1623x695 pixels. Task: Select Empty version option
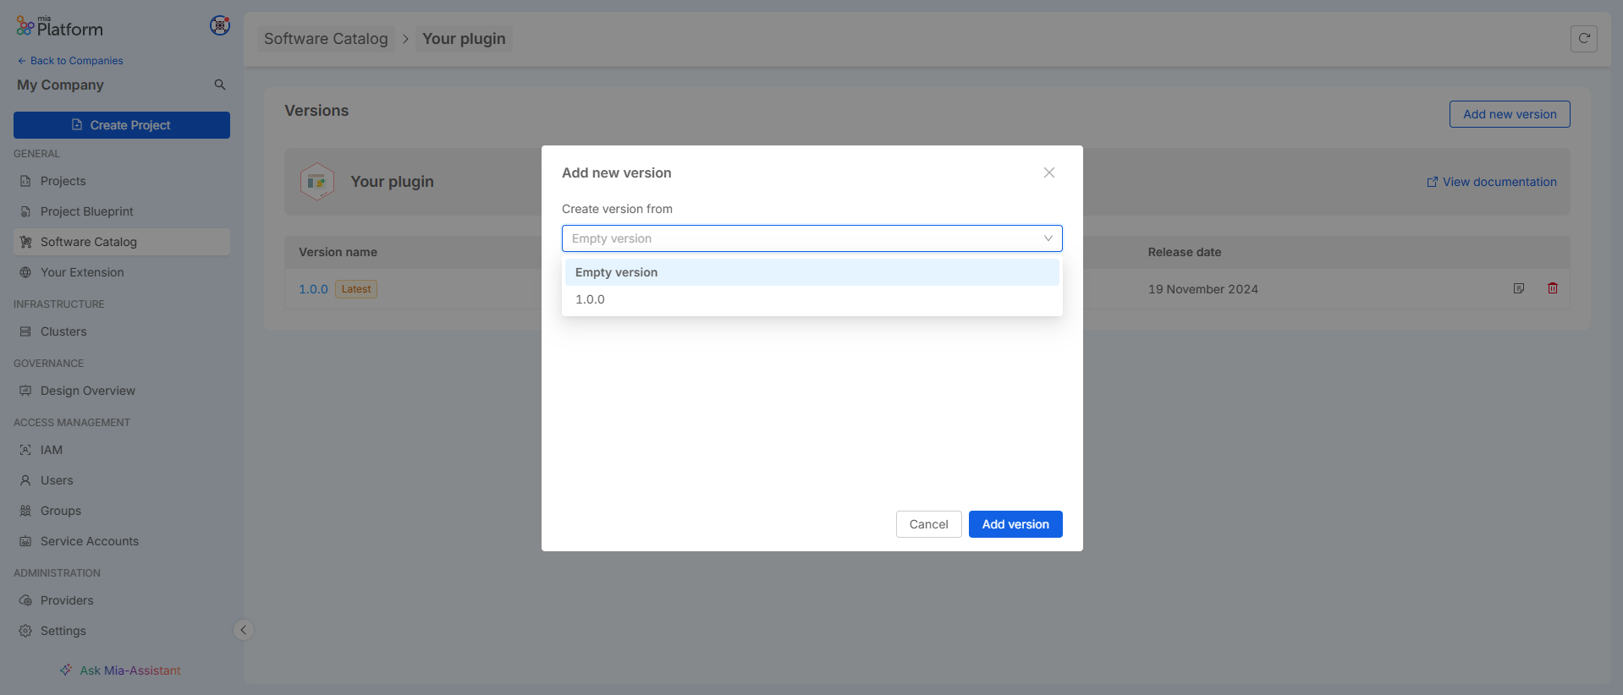[x=812, y=272]
